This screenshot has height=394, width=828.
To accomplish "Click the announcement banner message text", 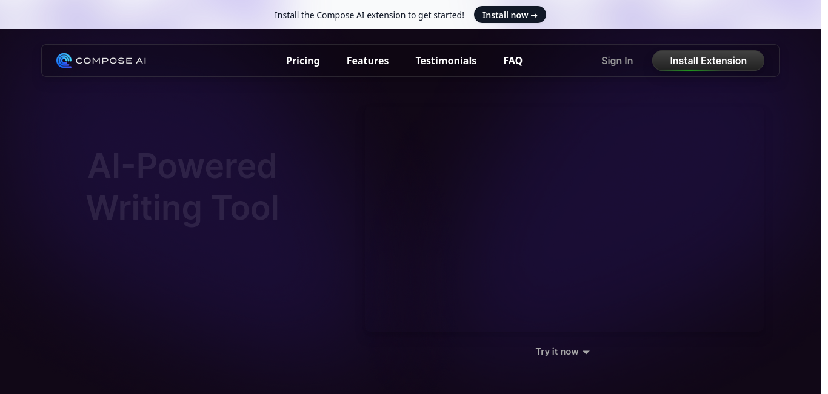I will coord(369,15).
